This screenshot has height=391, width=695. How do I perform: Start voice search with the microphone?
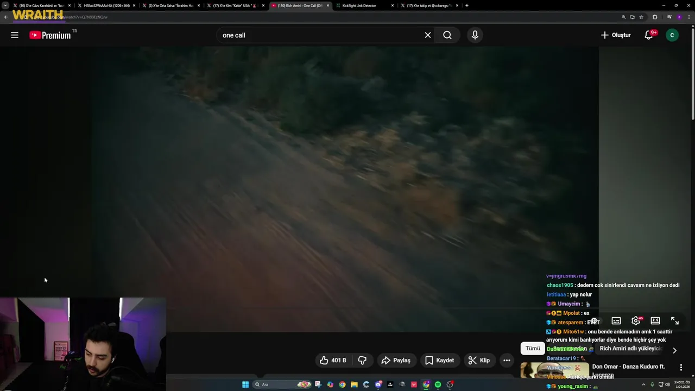pyautogui.click(x=475, y=35)
